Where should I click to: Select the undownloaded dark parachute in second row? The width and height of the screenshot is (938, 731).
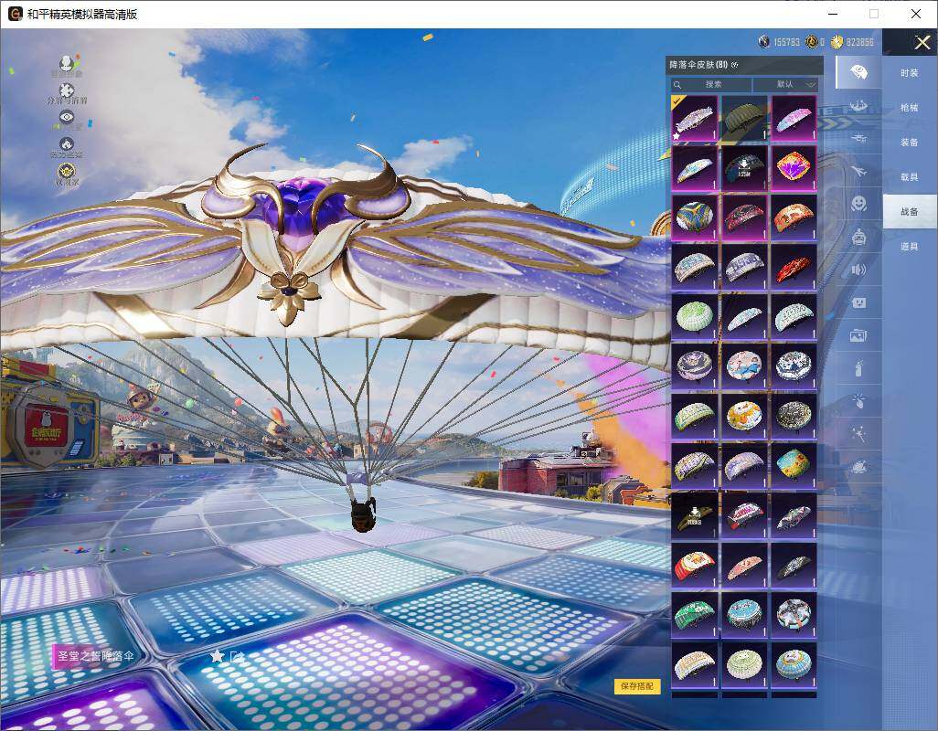[744, 168]
